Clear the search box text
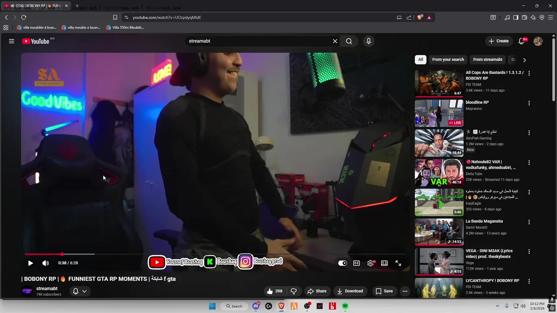Viewport: 557px width, 313px height. click(x=335, y=41)
